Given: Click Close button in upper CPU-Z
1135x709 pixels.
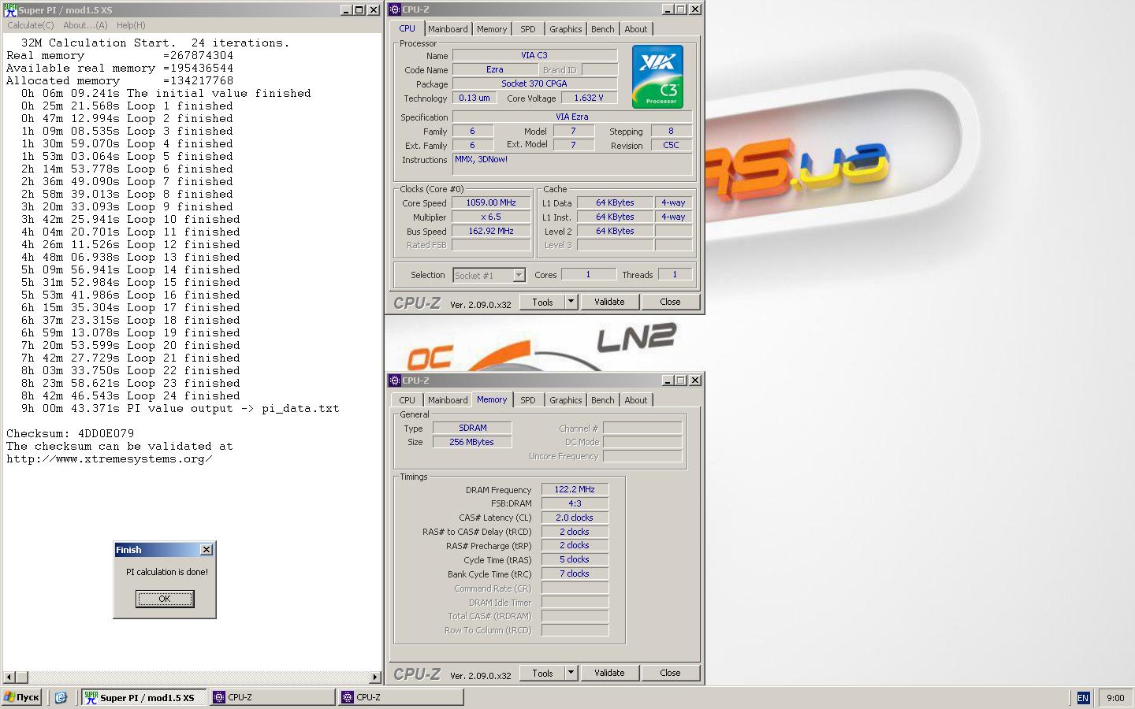Looking at the screenshot, I should (670, 302).
